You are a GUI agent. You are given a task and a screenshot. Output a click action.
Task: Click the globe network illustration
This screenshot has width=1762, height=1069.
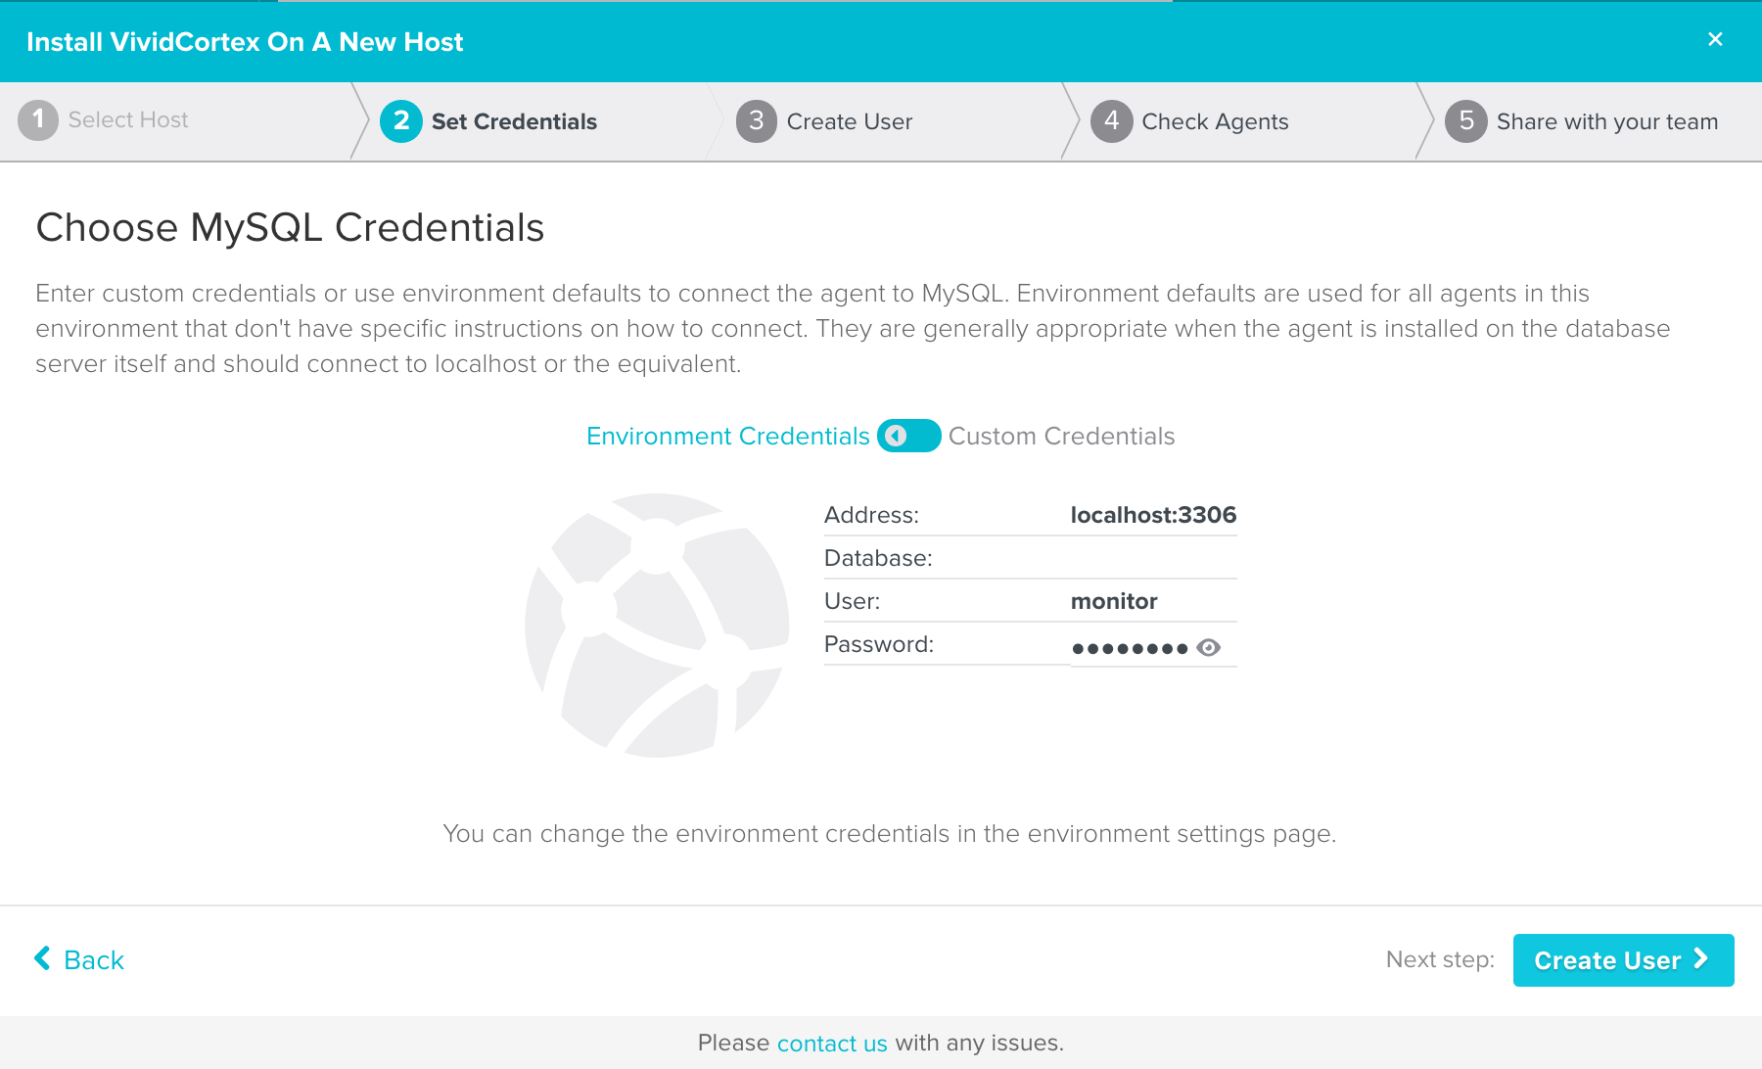(657, 626)
